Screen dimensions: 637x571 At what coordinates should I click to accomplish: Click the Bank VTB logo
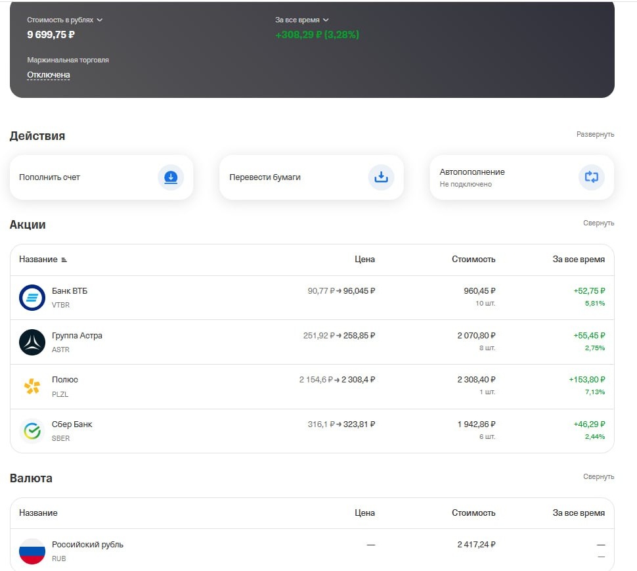point(32,298)
